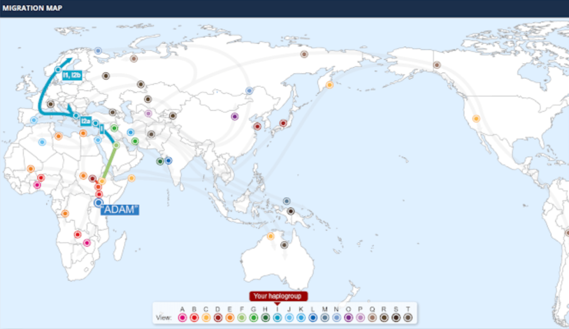Click the brown marker in Alaska

437,65
